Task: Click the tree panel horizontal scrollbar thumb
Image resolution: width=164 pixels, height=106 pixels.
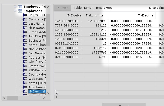Action: coord(13,98)
